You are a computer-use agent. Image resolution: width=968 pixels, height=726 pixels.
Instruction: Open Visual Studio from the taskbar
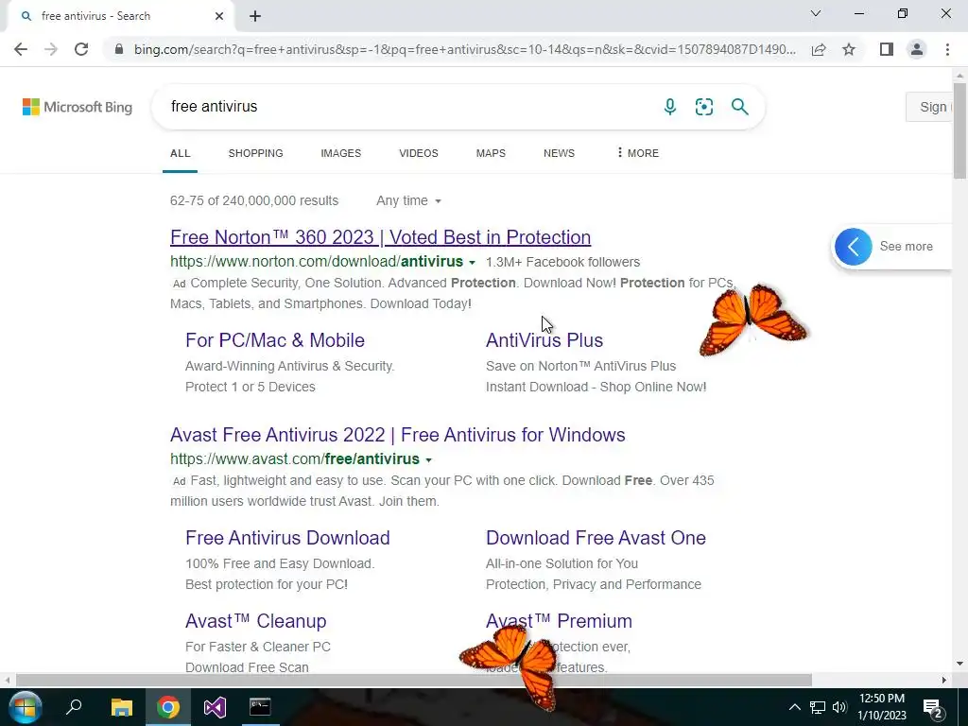click(x=215, y=707)
